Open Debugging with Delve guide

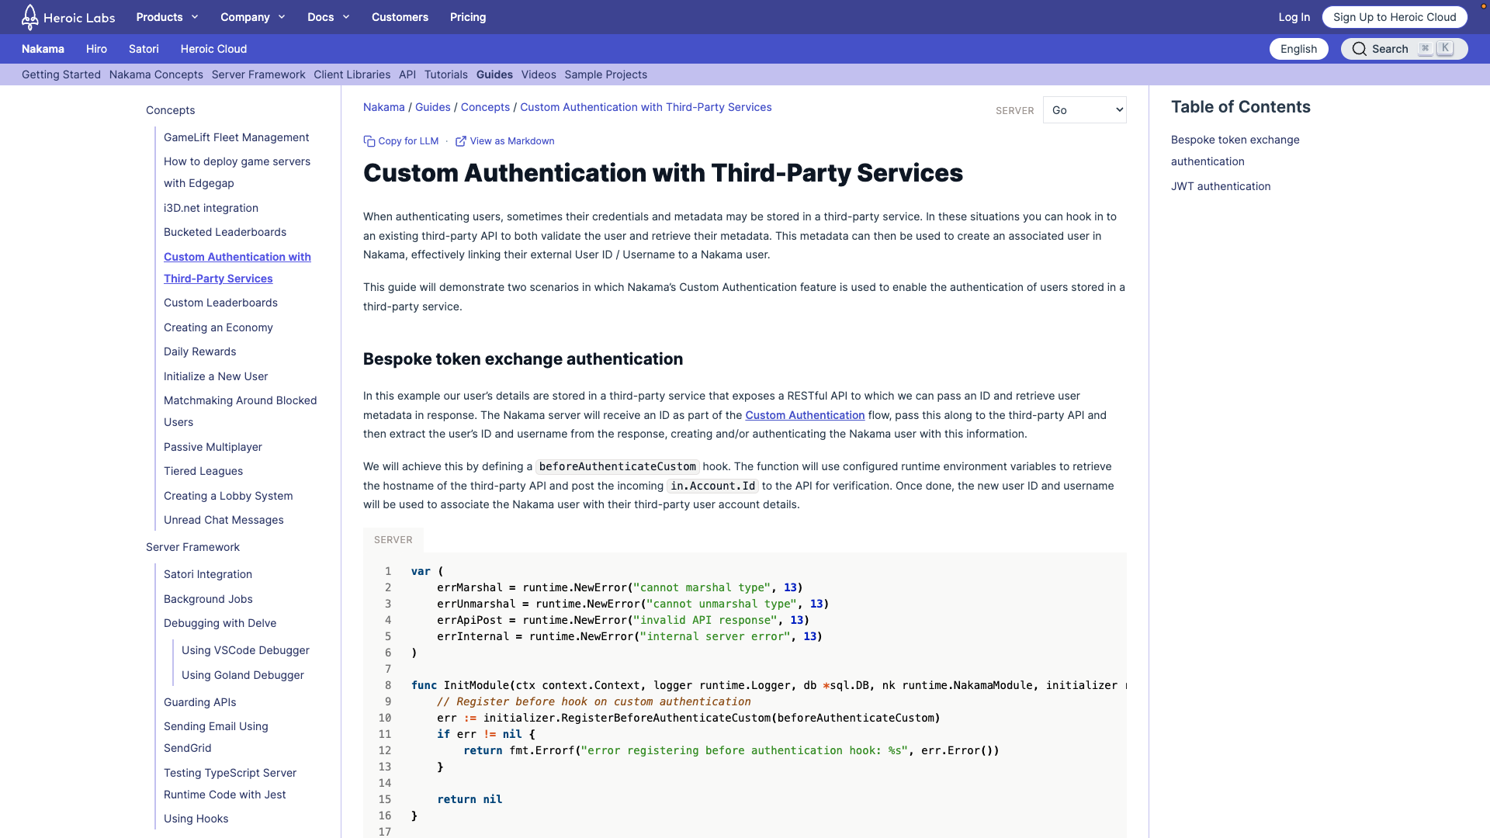(x=220, y=623)
